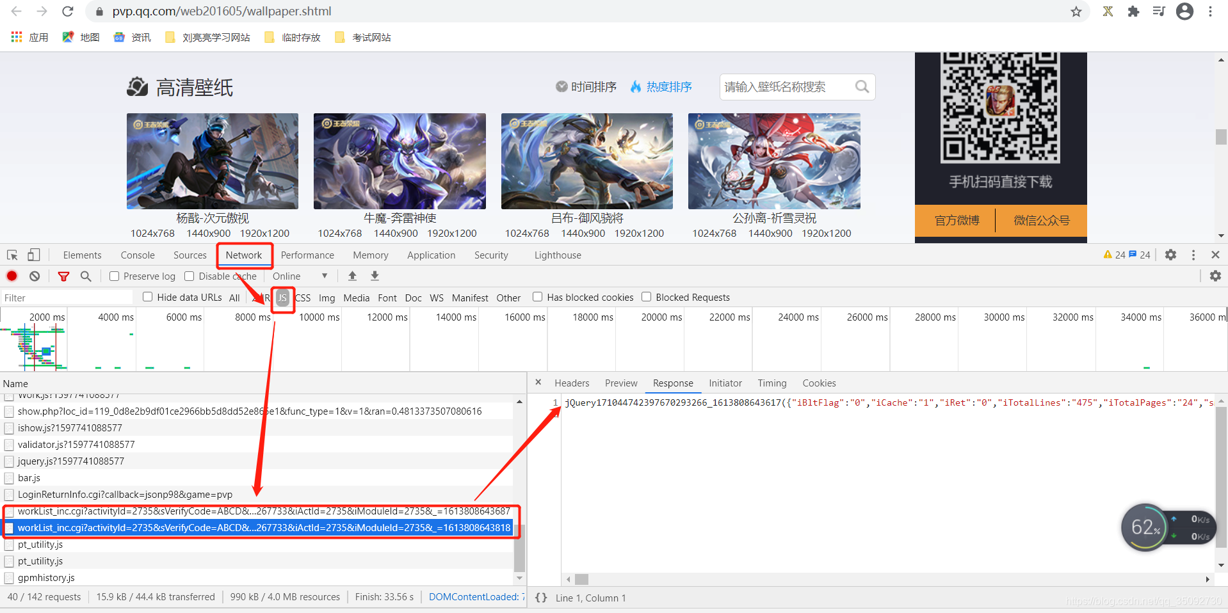The height and width of the screenshot is (613, 1228).
Task: Open the Apps shortcut in the bookmarks bar
Action: point(30,37)
